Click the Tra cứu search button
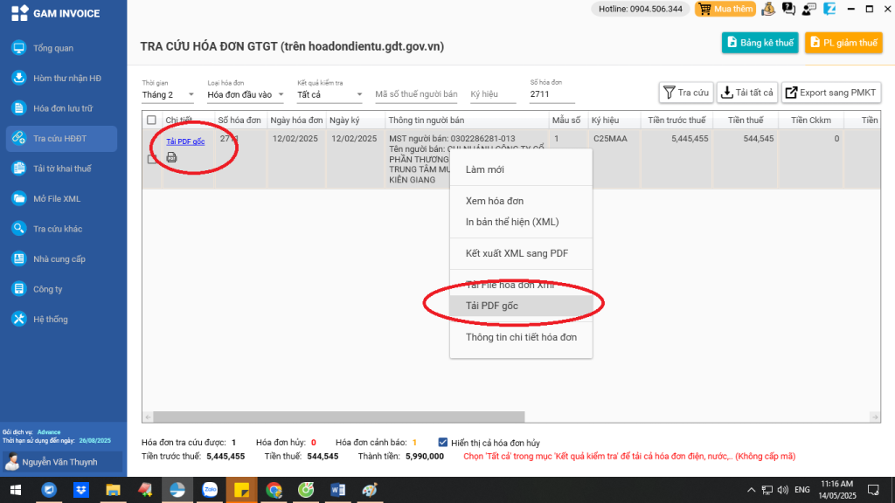 point(686,93)
